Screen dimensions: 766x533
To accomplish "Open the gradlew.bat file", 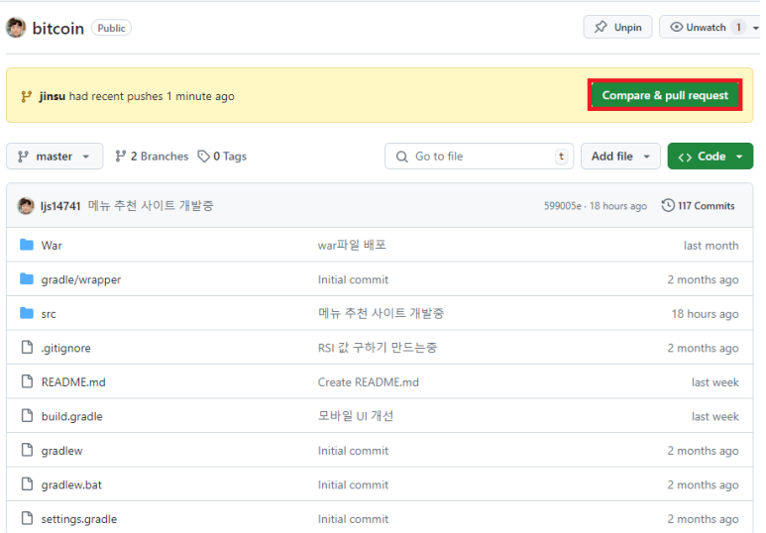I will [x=71, y=484].
